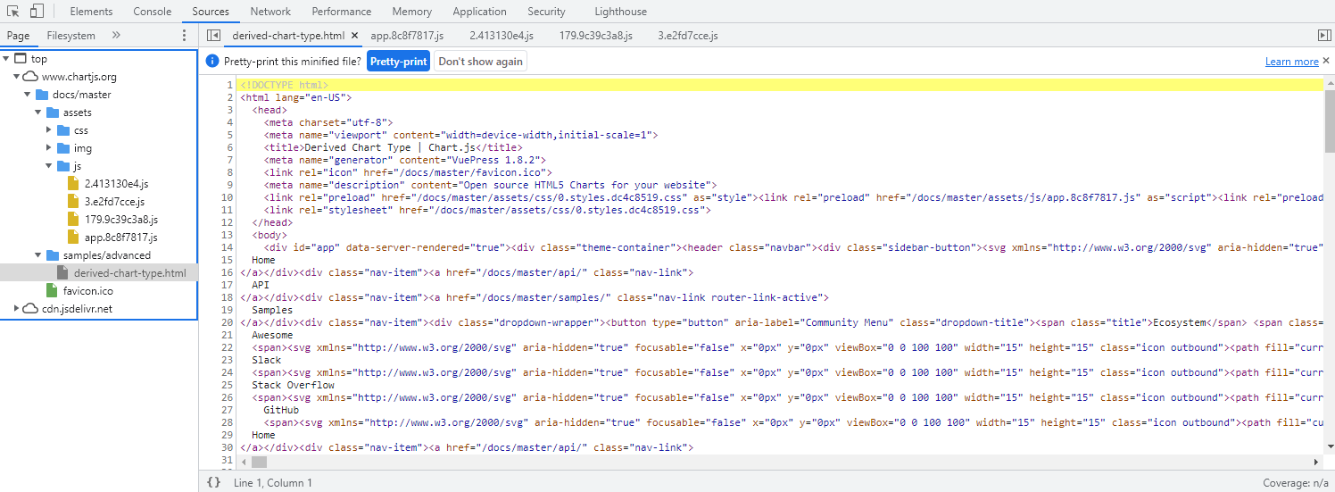Click line number 1 in gutter
Image resolution: width=1335 pixels, height=492 pixels.
coord(229,85)
